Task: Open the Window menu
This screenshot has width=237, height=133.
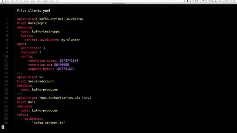Action: [52, 1]
